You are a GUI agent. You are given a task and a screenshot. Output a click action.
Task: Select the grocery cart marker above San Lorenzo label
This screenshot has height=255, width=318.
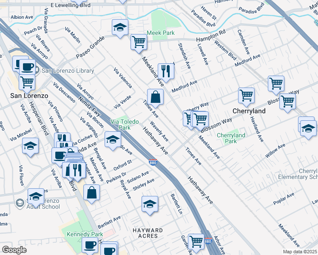coord(27,82)
